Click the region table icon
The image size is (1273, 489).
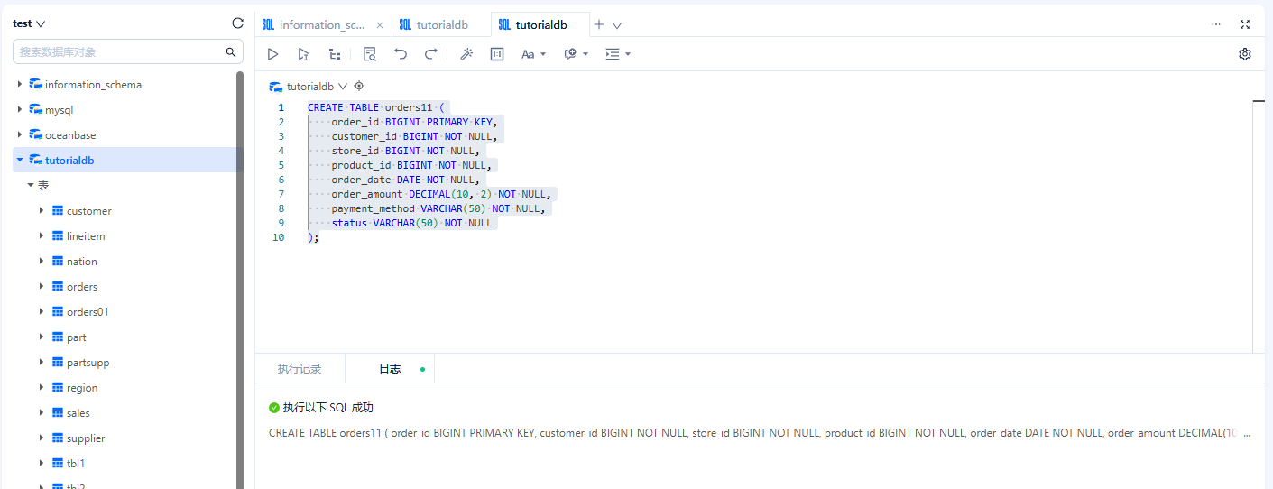click(58, 387)
